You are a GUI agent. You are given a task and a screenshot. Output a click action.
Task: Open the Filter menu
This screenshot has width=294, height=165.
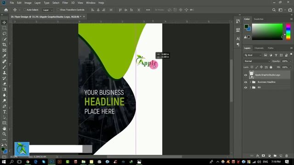tap(65, 3)
